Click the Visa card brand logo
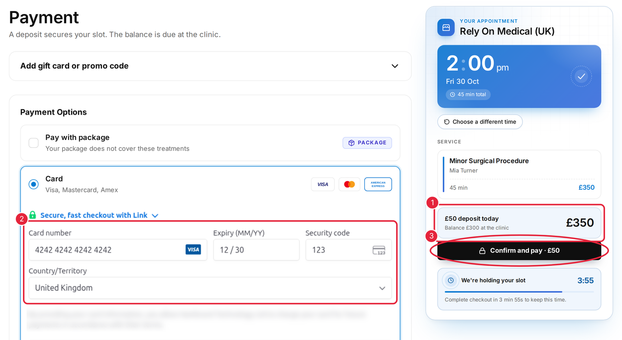The image size is (622, 340). 322,184
